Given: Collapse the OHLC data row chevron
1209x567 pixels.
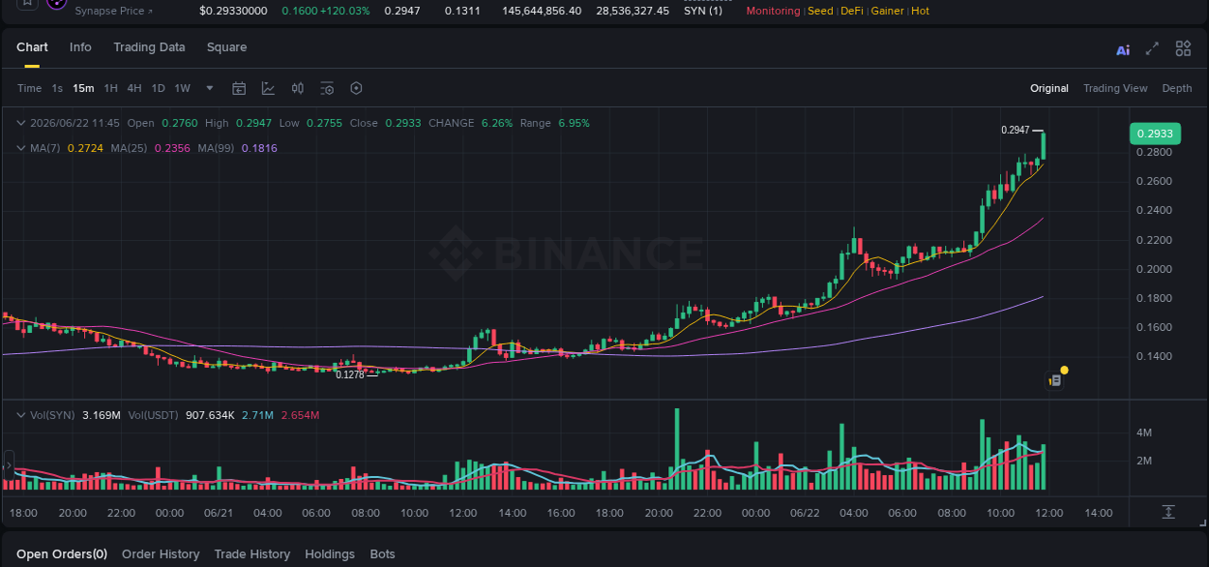Looking at the screenshot, I should (x=21, y=123).
